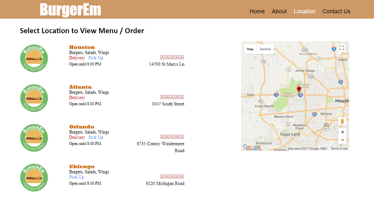Viewport: 374px width, 201px height.
Task: Click the BurgerEm site logo header
Action: pyautogui.click(x=70, y=10)
